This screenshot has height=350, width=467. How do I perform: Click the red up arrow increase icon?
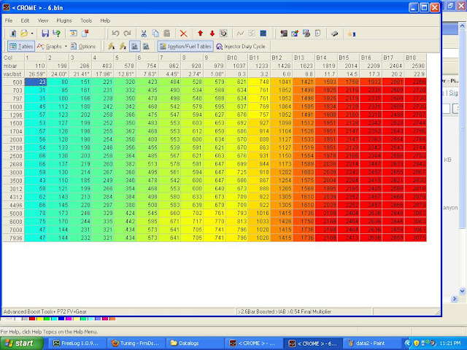point(201,34)
